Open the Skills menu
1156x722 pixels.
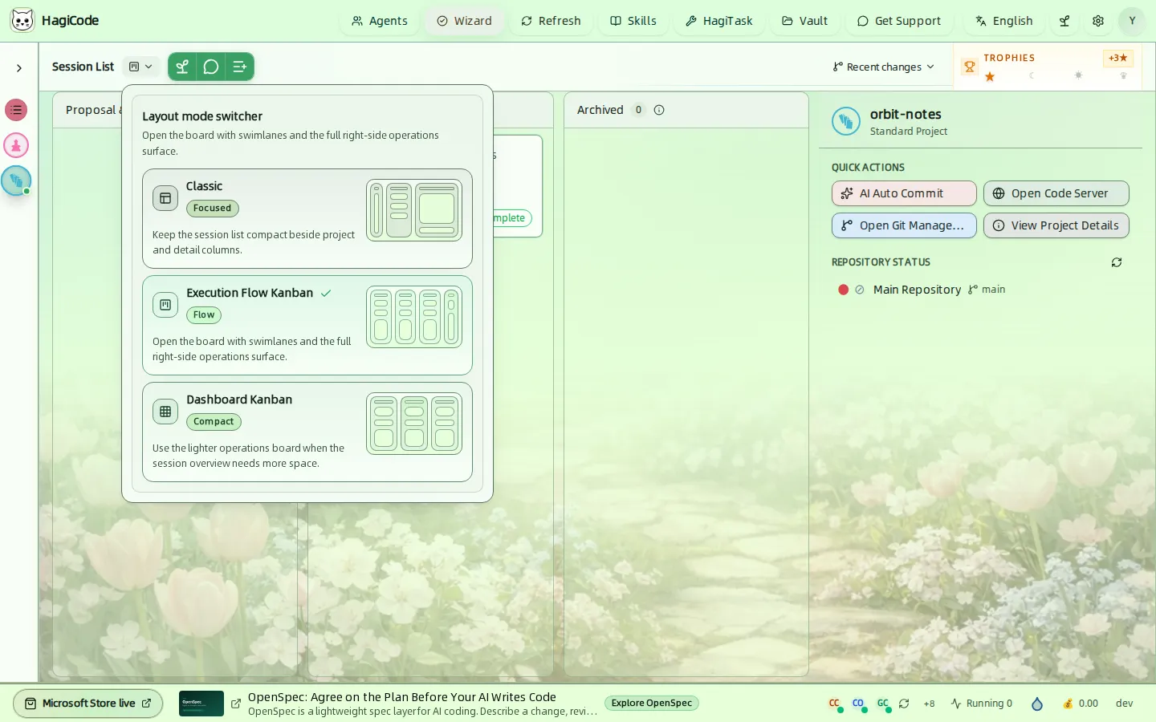click(633, 21)
